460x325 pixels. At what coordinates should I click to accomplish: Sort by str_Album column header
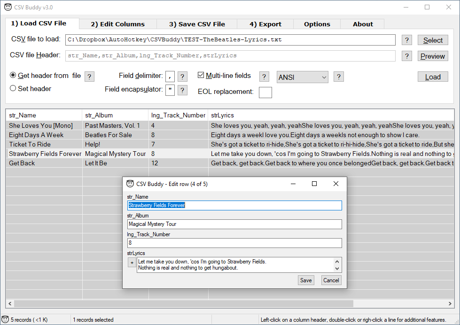(115, 115)
